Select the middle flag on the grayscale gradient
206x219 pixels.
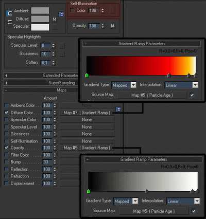click(146, 191)
